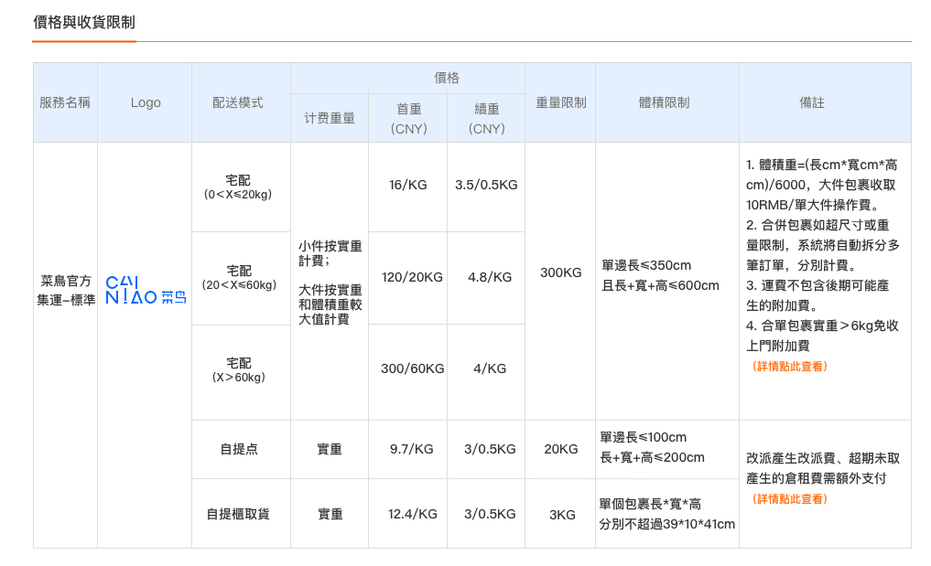Select the 菜鳥官方集運-標準 service name cell
This screenshot has width=931, height=566.
coord(65,290)
